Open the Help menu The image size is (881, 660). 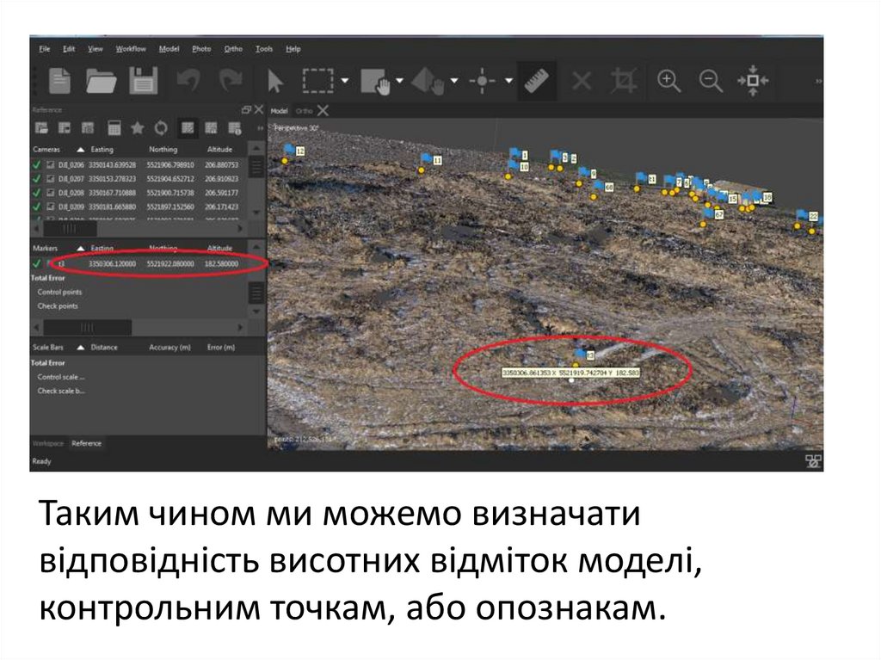[x=293, y=49]
